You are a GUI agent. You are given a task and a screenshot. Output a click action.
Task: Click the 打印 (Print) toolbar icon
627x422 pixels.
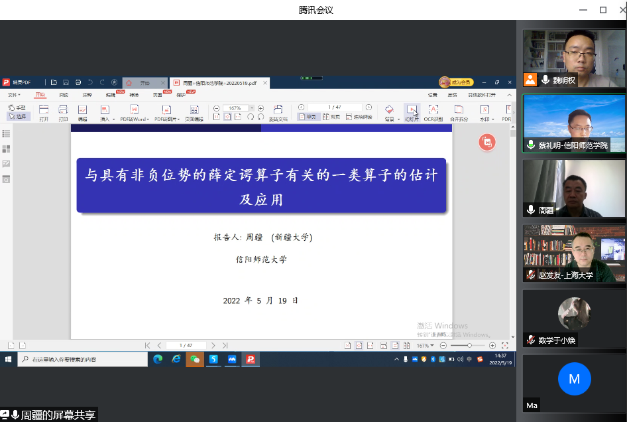(x=63, y=112)
